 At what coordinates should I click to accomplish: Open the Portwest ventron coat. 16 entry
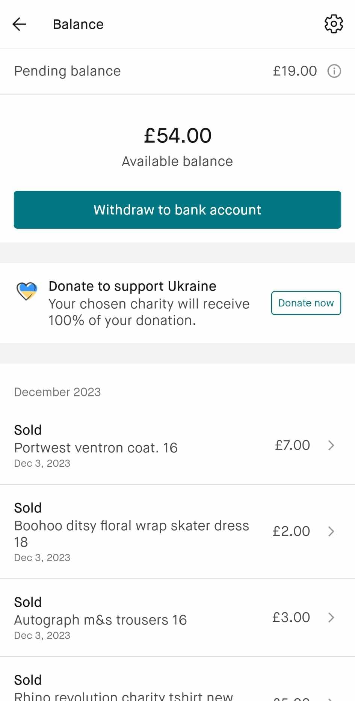96,448
